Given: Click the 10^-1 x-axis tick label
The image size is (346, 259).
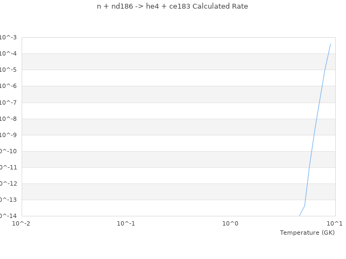Looking at the screenshot, I should [x=126, y=223].
